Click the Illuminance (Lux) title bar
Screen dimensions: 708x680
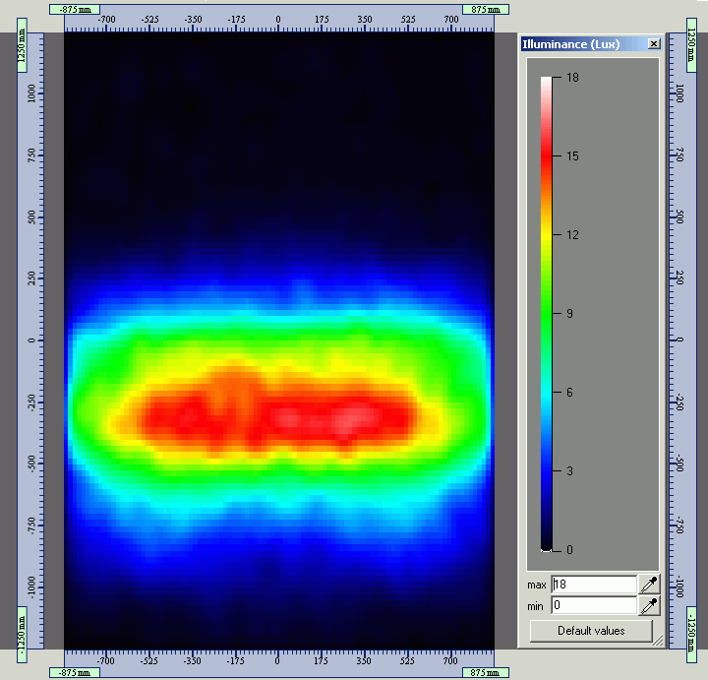click(584, 44)
